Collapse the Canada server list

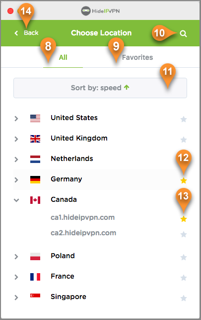click(x=16, y=200)
